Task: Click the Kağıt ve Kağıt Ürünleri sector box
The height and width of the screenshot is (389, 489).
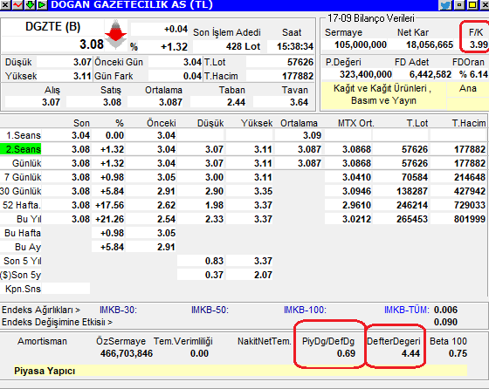Action: point(383,95)
